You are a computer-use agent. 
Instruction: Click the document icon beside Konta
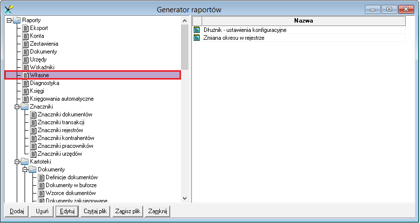[25, 36]
